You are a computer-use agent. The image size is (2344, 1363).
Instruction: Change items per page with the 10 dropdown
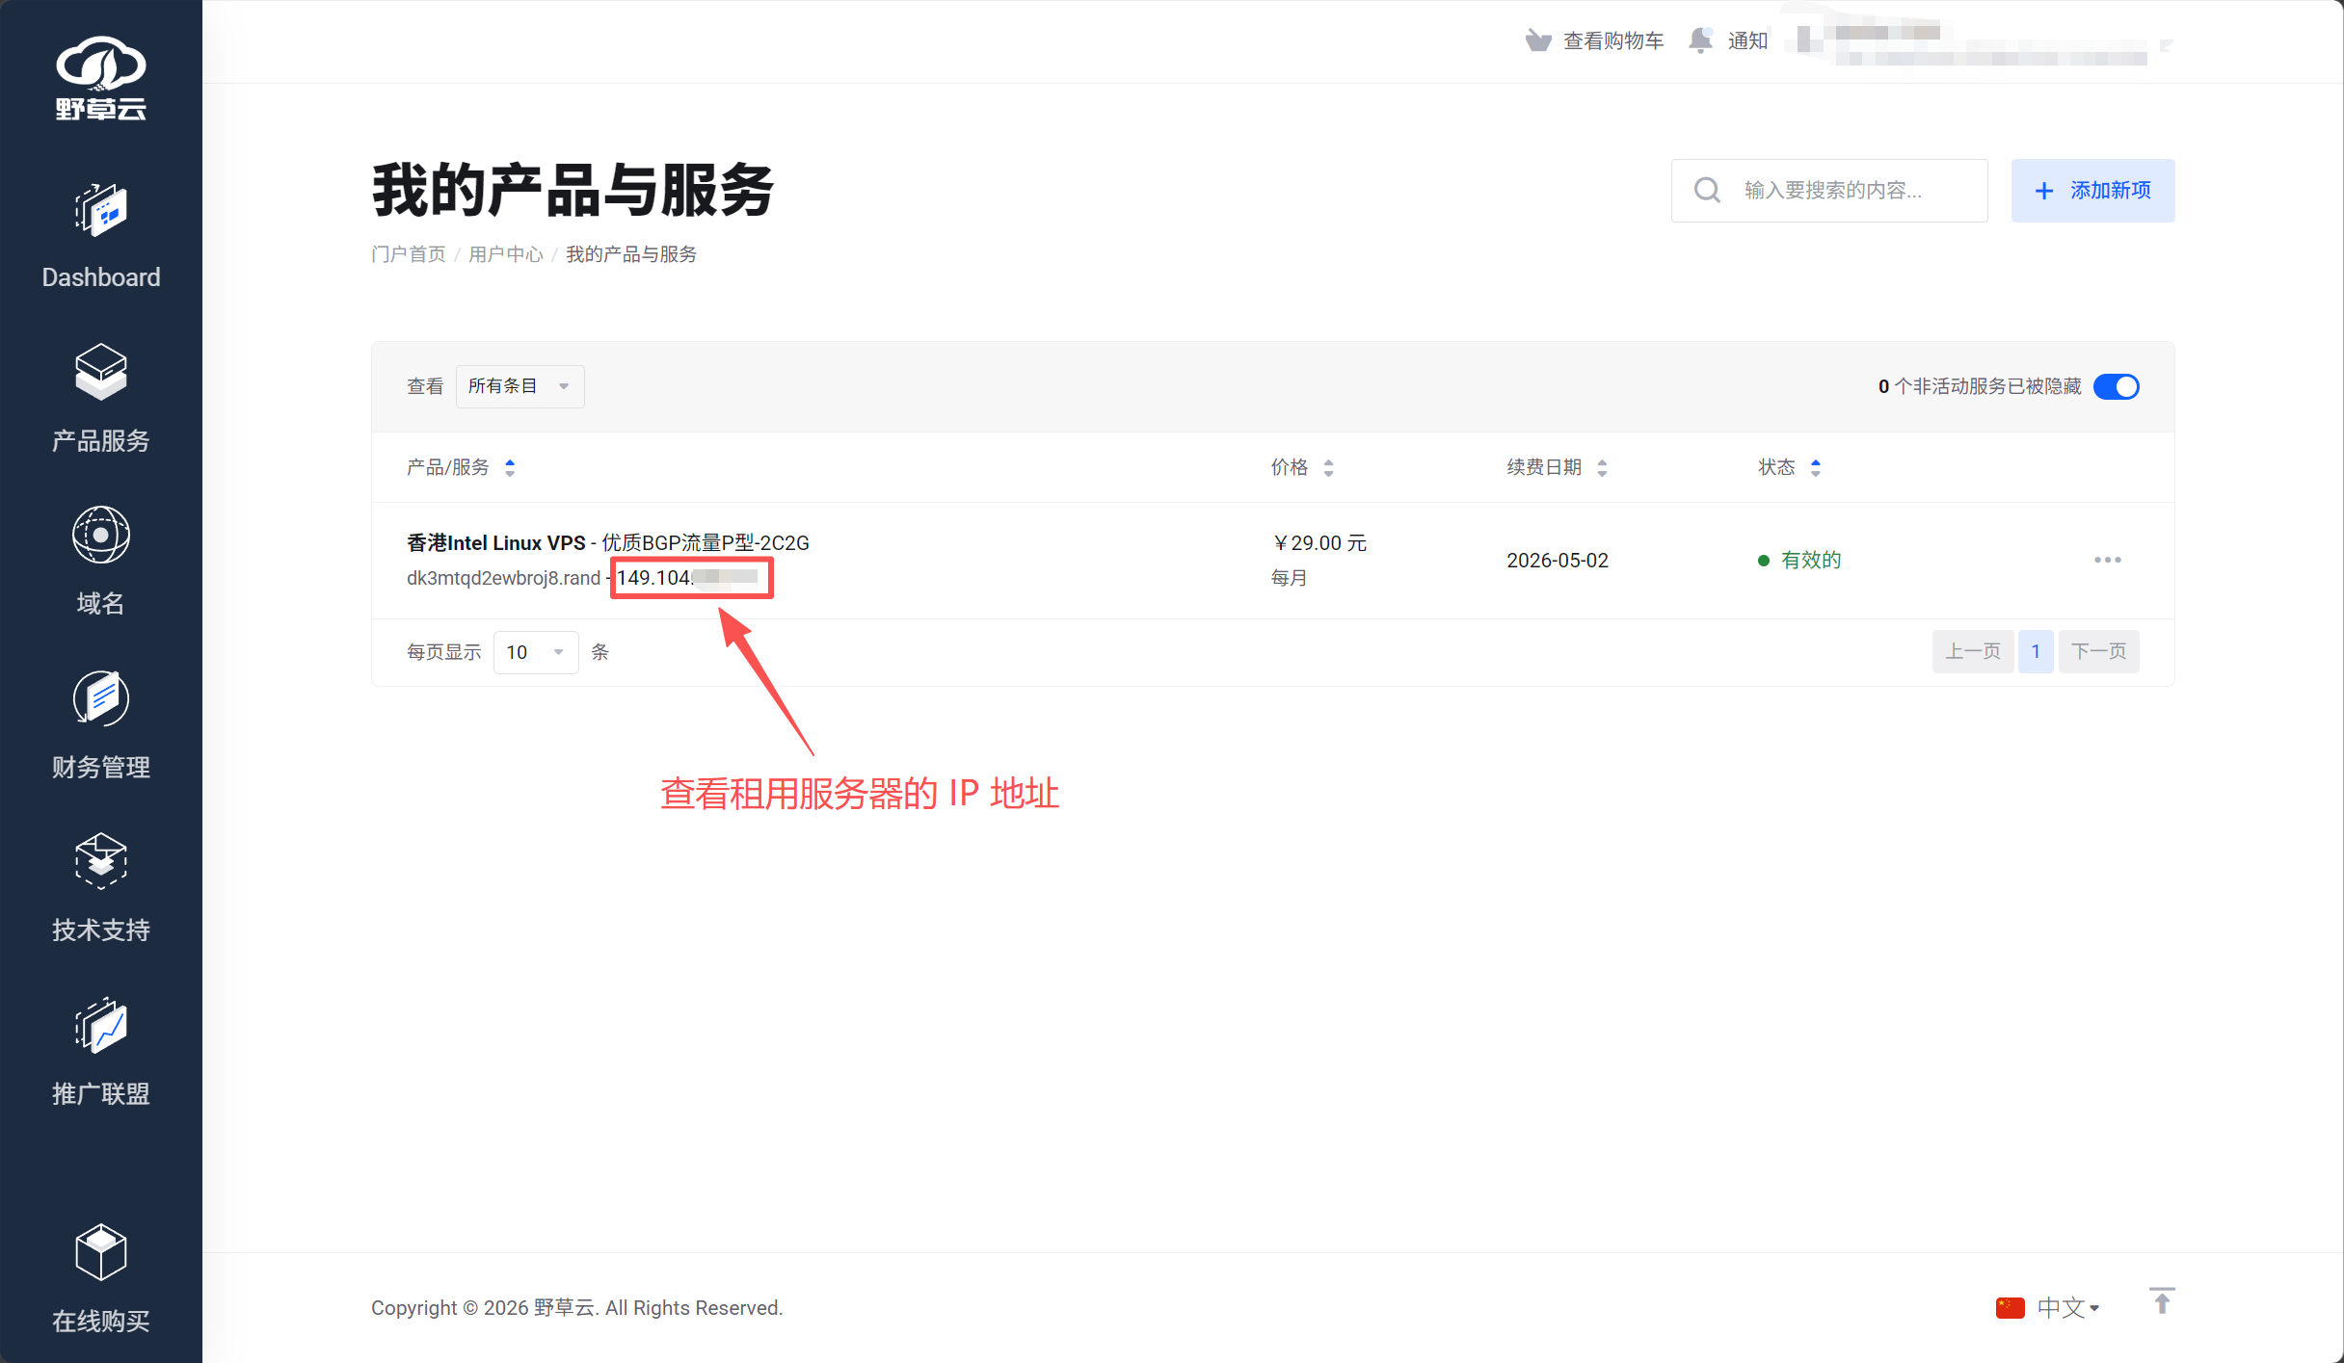[535, 652]
